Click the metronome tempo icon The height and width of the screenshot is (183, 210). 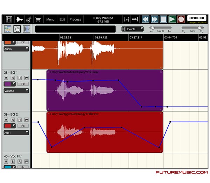(127, 20)
